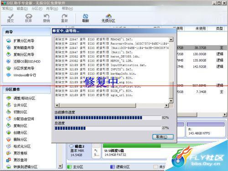Image resolution: width=228 pixels, height=171 pixels.
Task: Select the small hidden partition on 磁盘2
Action: (96, 150)
